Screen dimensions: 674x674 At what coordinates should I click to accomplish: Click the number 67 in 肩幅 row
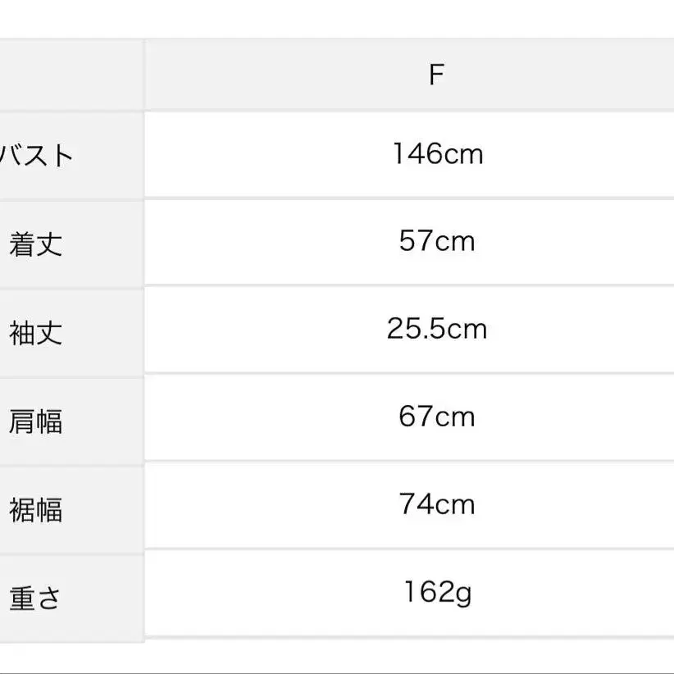tap(416, 416)
